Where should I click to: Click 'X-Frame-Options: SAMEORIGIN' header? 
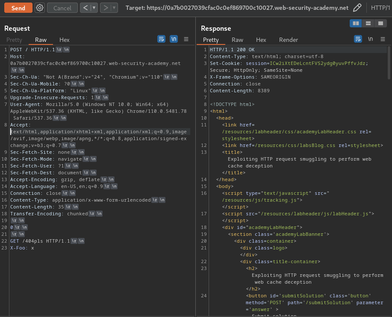[250, 77]
